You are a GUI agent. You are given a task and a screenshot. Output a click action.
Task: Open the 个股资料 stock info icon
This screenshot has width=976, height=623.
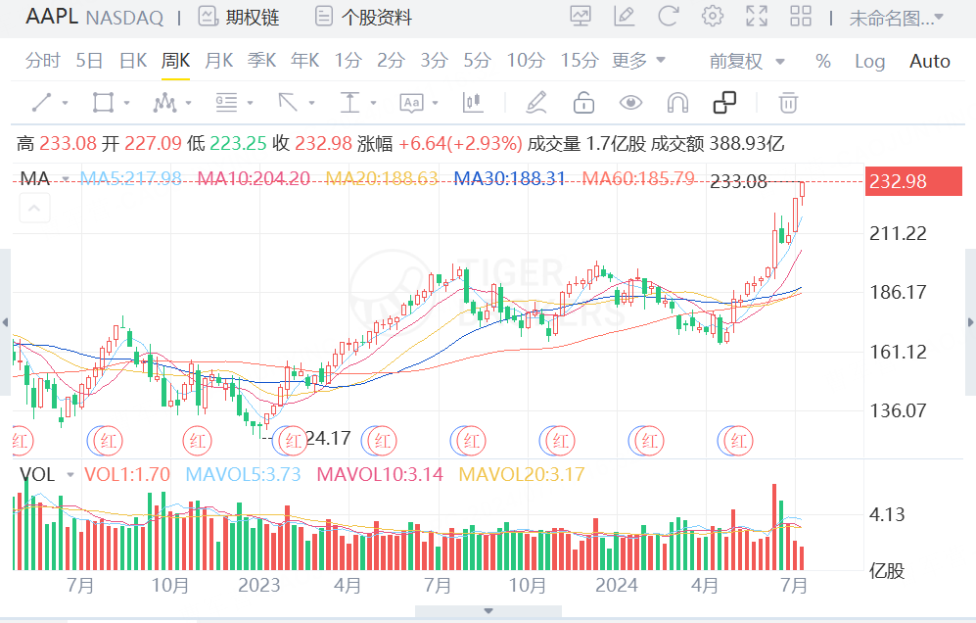(324, 17)
